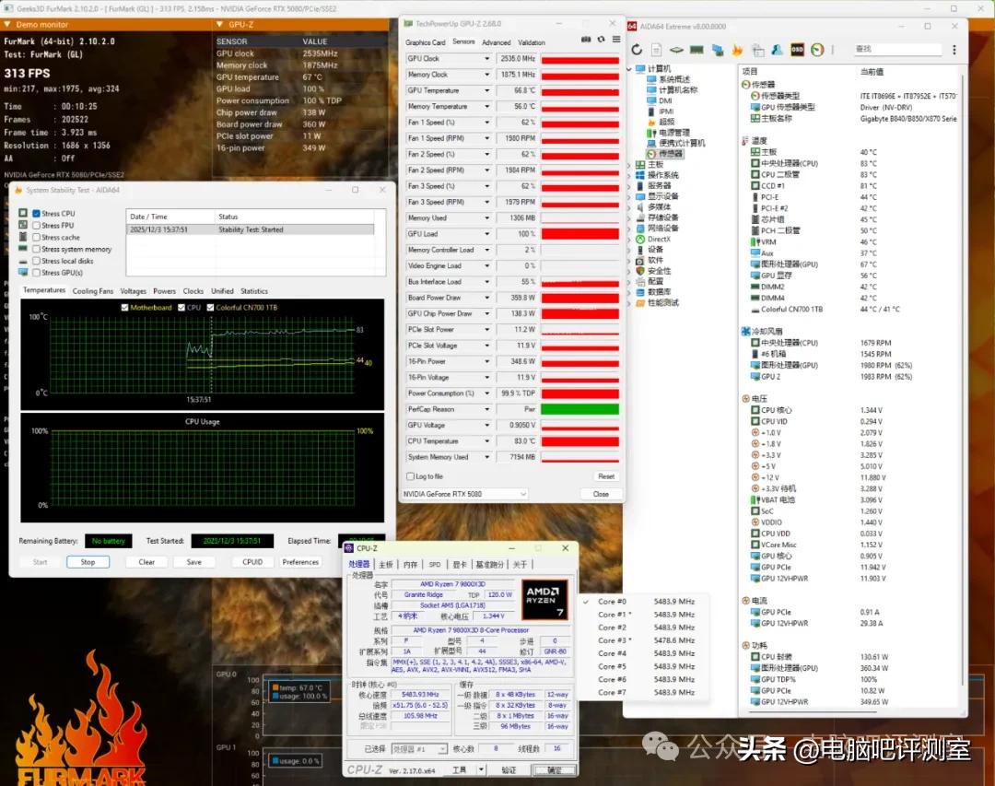Viewport: 995px width, 786px height.
Task: Open the AIDA64 sensor gauge icon
Action: tap(815, 50)
